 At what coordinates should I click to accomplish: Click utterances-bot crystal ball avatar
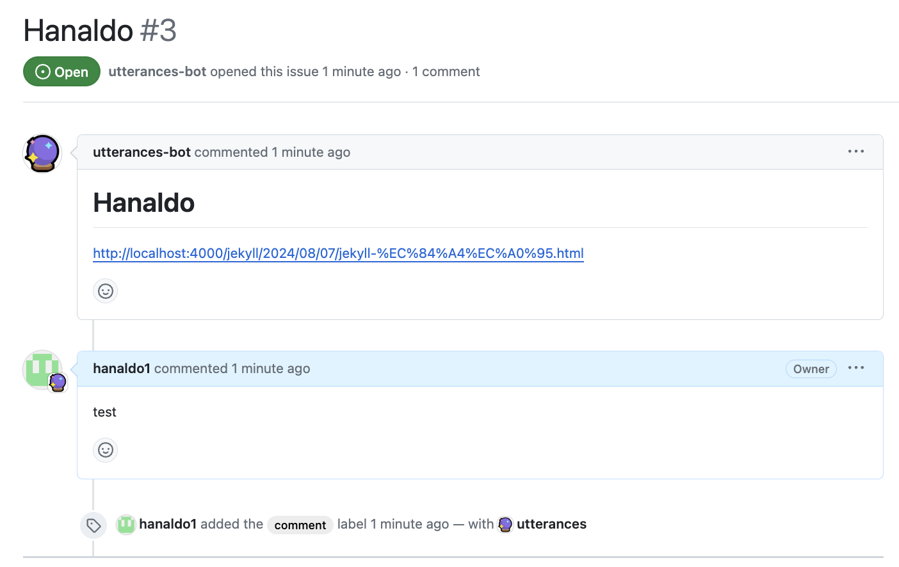(x=42, y=154)
